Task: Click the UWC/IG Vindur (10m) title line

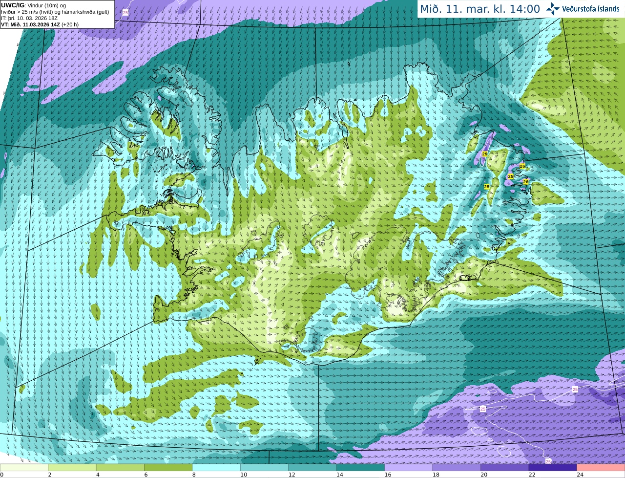Action: pyautogui.click(x=33, y=5)
